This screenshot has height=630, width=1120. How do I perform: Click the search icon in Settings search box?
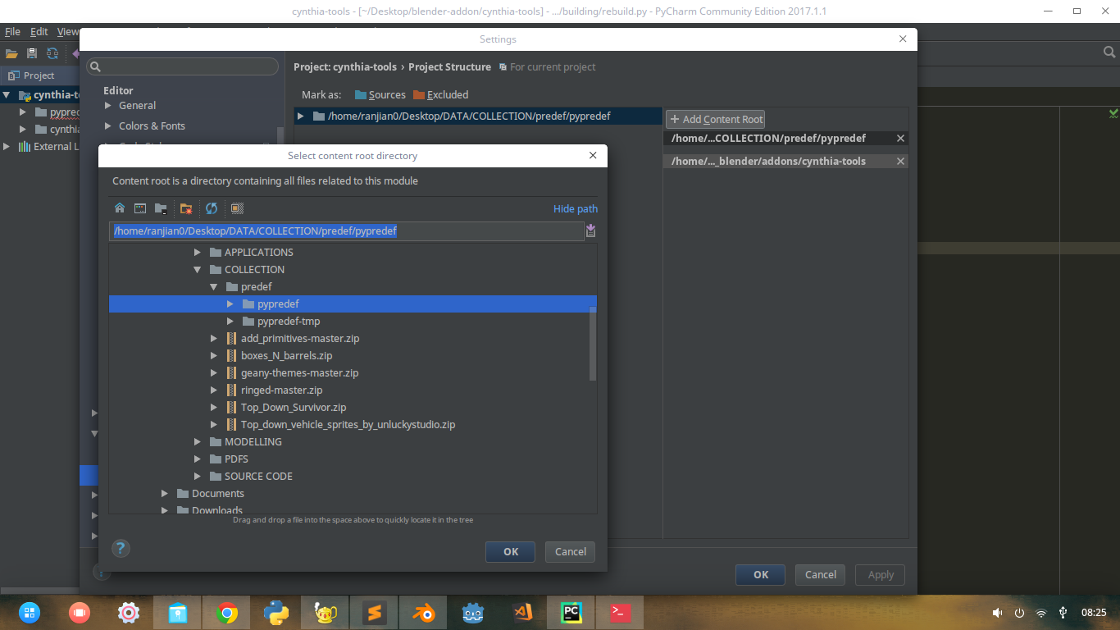[x=95, y=67]
